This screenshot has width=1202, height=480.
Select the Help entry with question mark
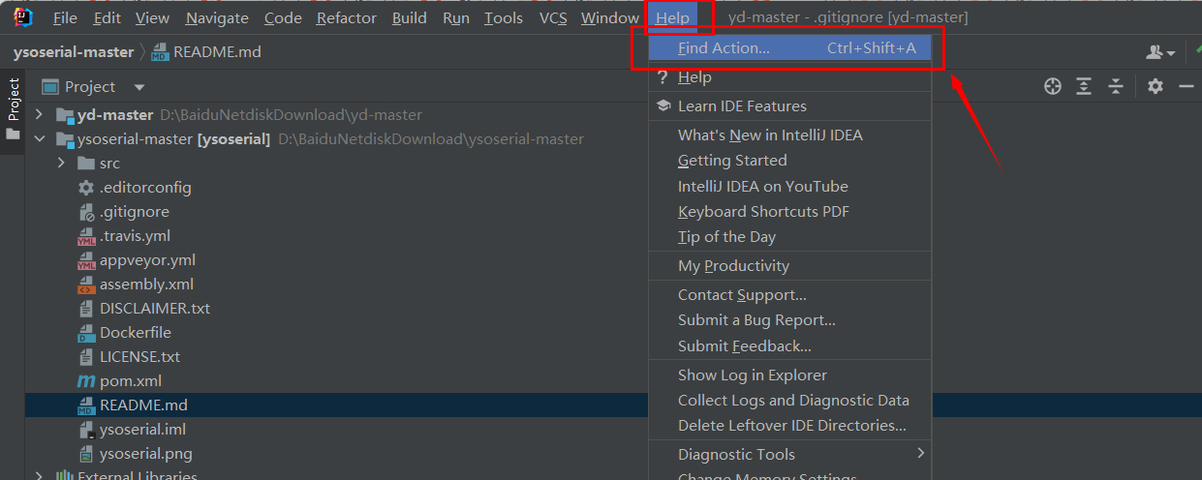coord(789,77)
